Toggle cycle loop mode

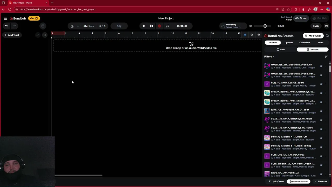[167, 26]
